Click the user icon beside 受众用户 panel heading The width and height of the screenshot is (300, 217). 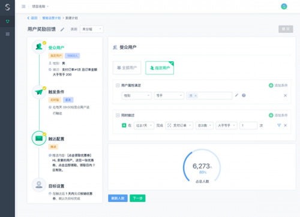click(115, 47)
